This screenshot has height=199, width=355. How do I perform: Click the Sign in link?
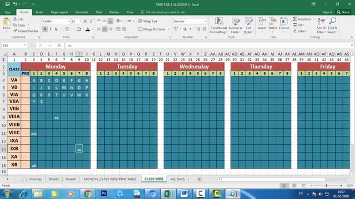[x=327, y=12]
